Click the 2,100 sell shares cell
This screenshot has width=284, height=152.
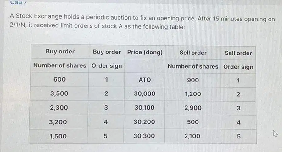pyautogui.click(x=192, y=136)
